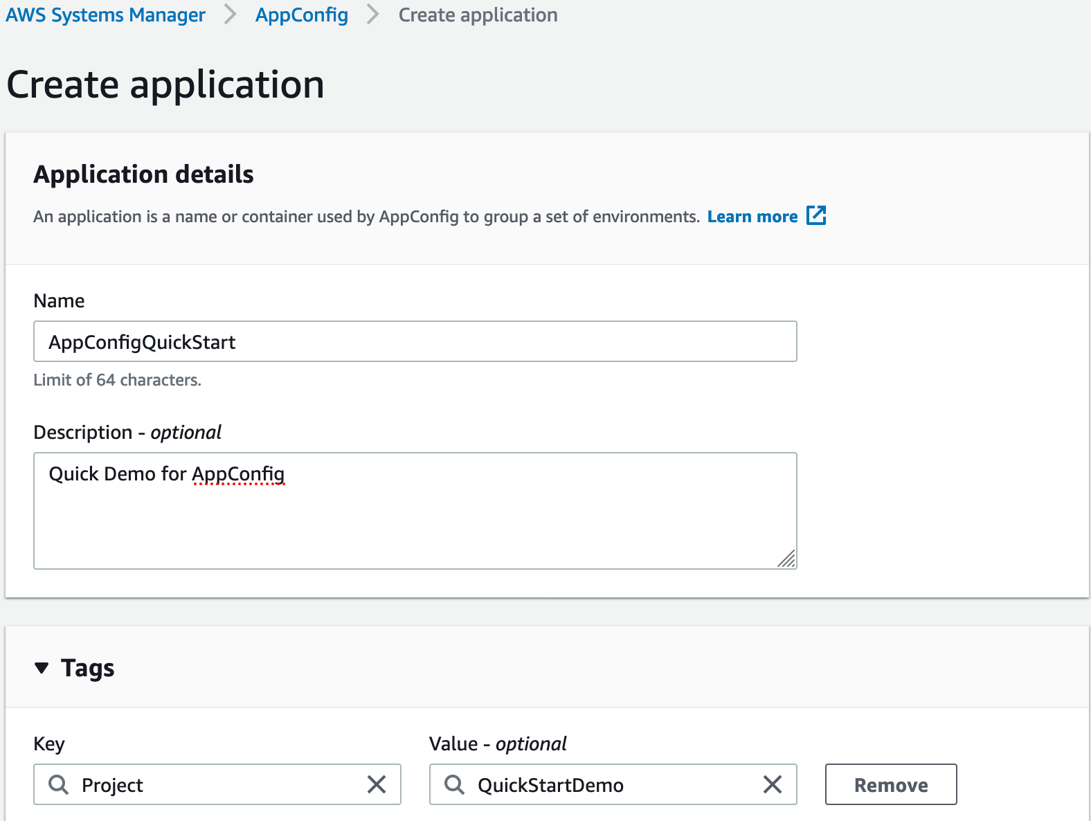Click the search icon in Key field
This screenshot has width=1091, height=821.
point(59,784)
